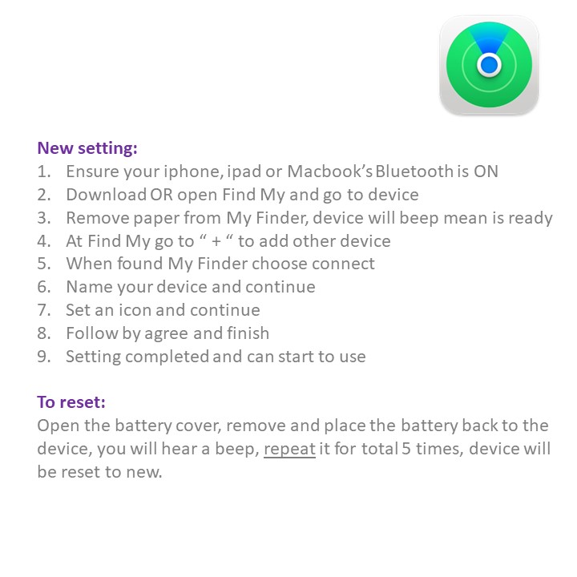Viewport: 577px width, 577px height.
Task: Select step 9 Setting completed line
Action: tap(201, 356)
